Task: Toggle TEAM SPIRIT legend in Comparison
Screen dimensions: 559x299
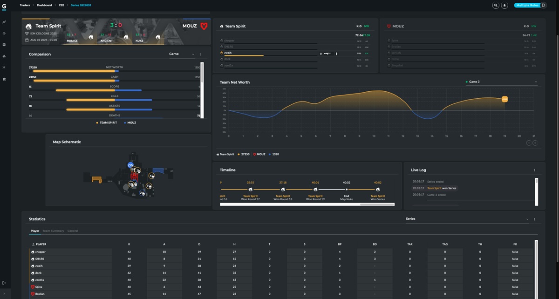Action: pyautogui.click(x=107, y=122)
